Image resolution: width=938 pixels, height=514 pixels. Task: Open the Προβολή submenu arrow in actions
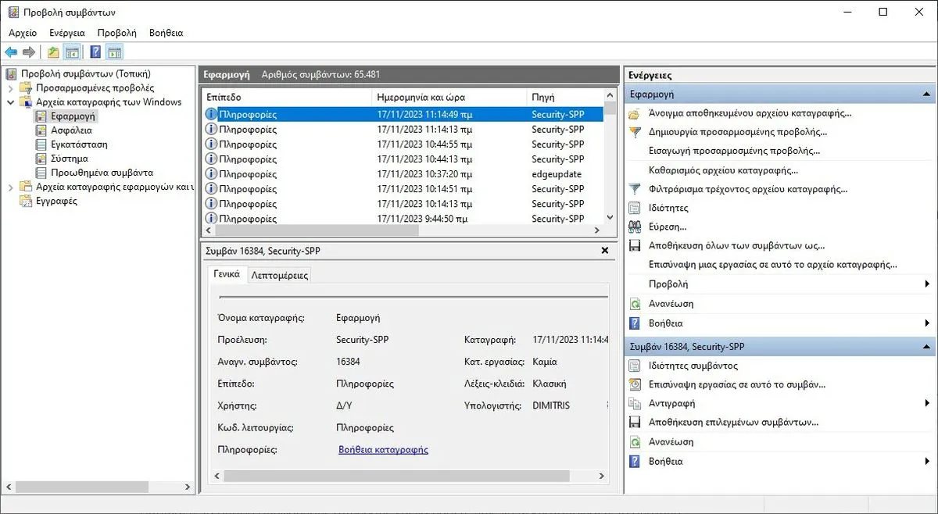[927, 284]
